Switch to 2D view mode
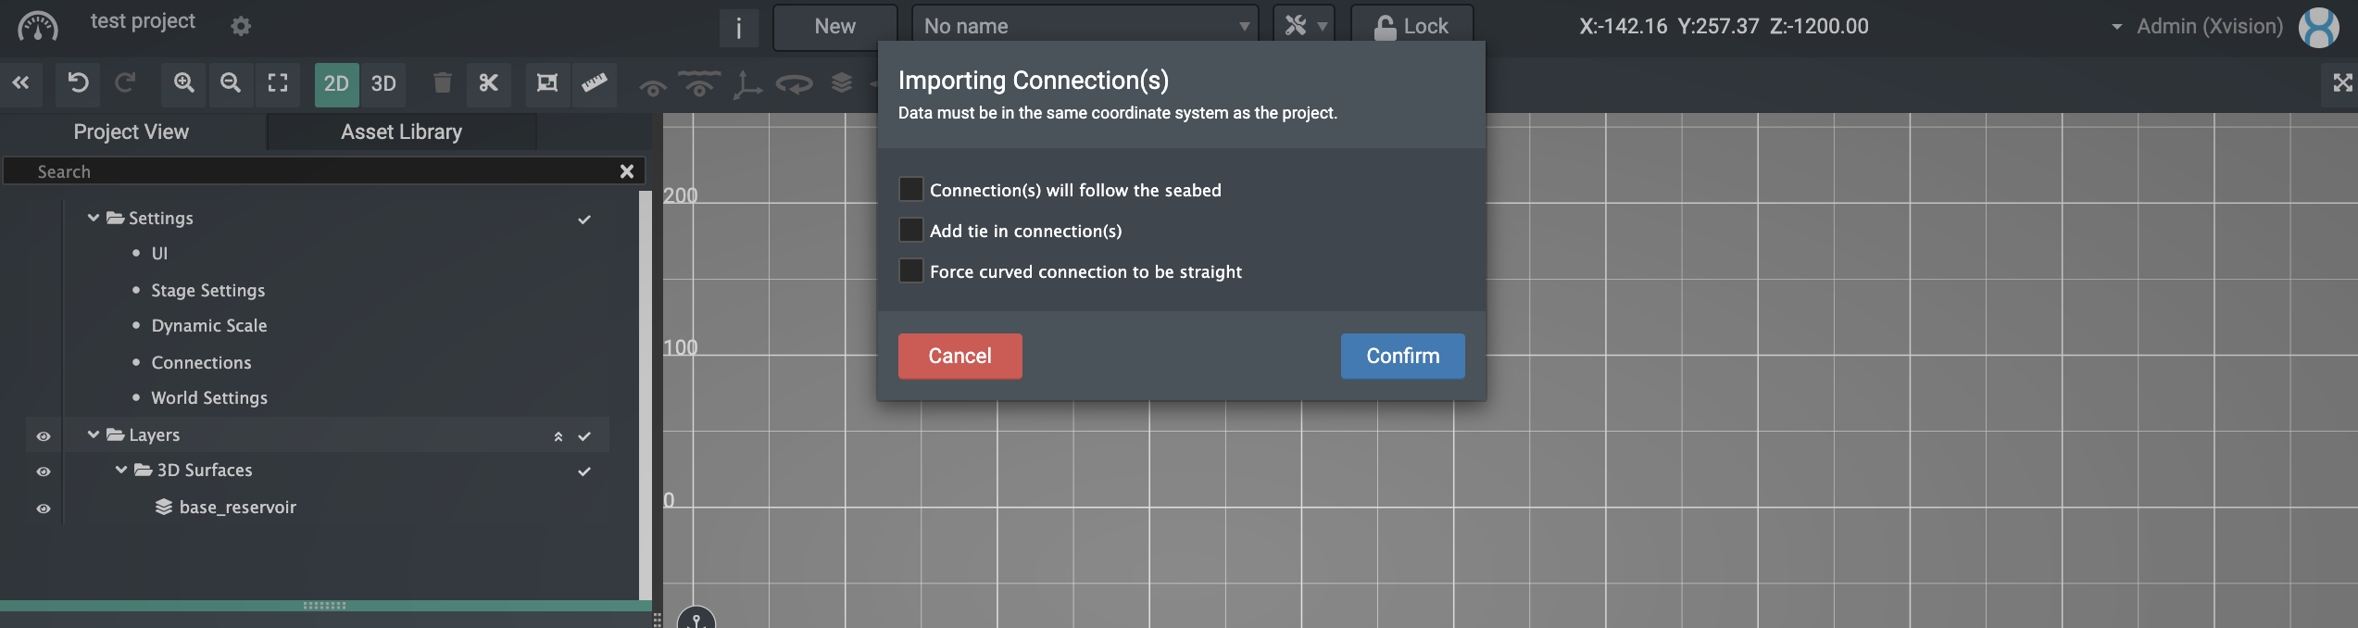Screen dimensions: 2358x628 coord(336,84)
